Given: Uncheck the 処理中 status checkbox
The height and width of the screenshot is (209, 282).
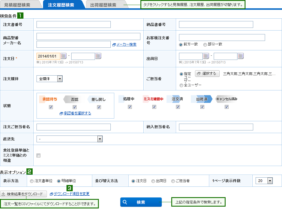Looking at the screenshot, I should point(130,107).
